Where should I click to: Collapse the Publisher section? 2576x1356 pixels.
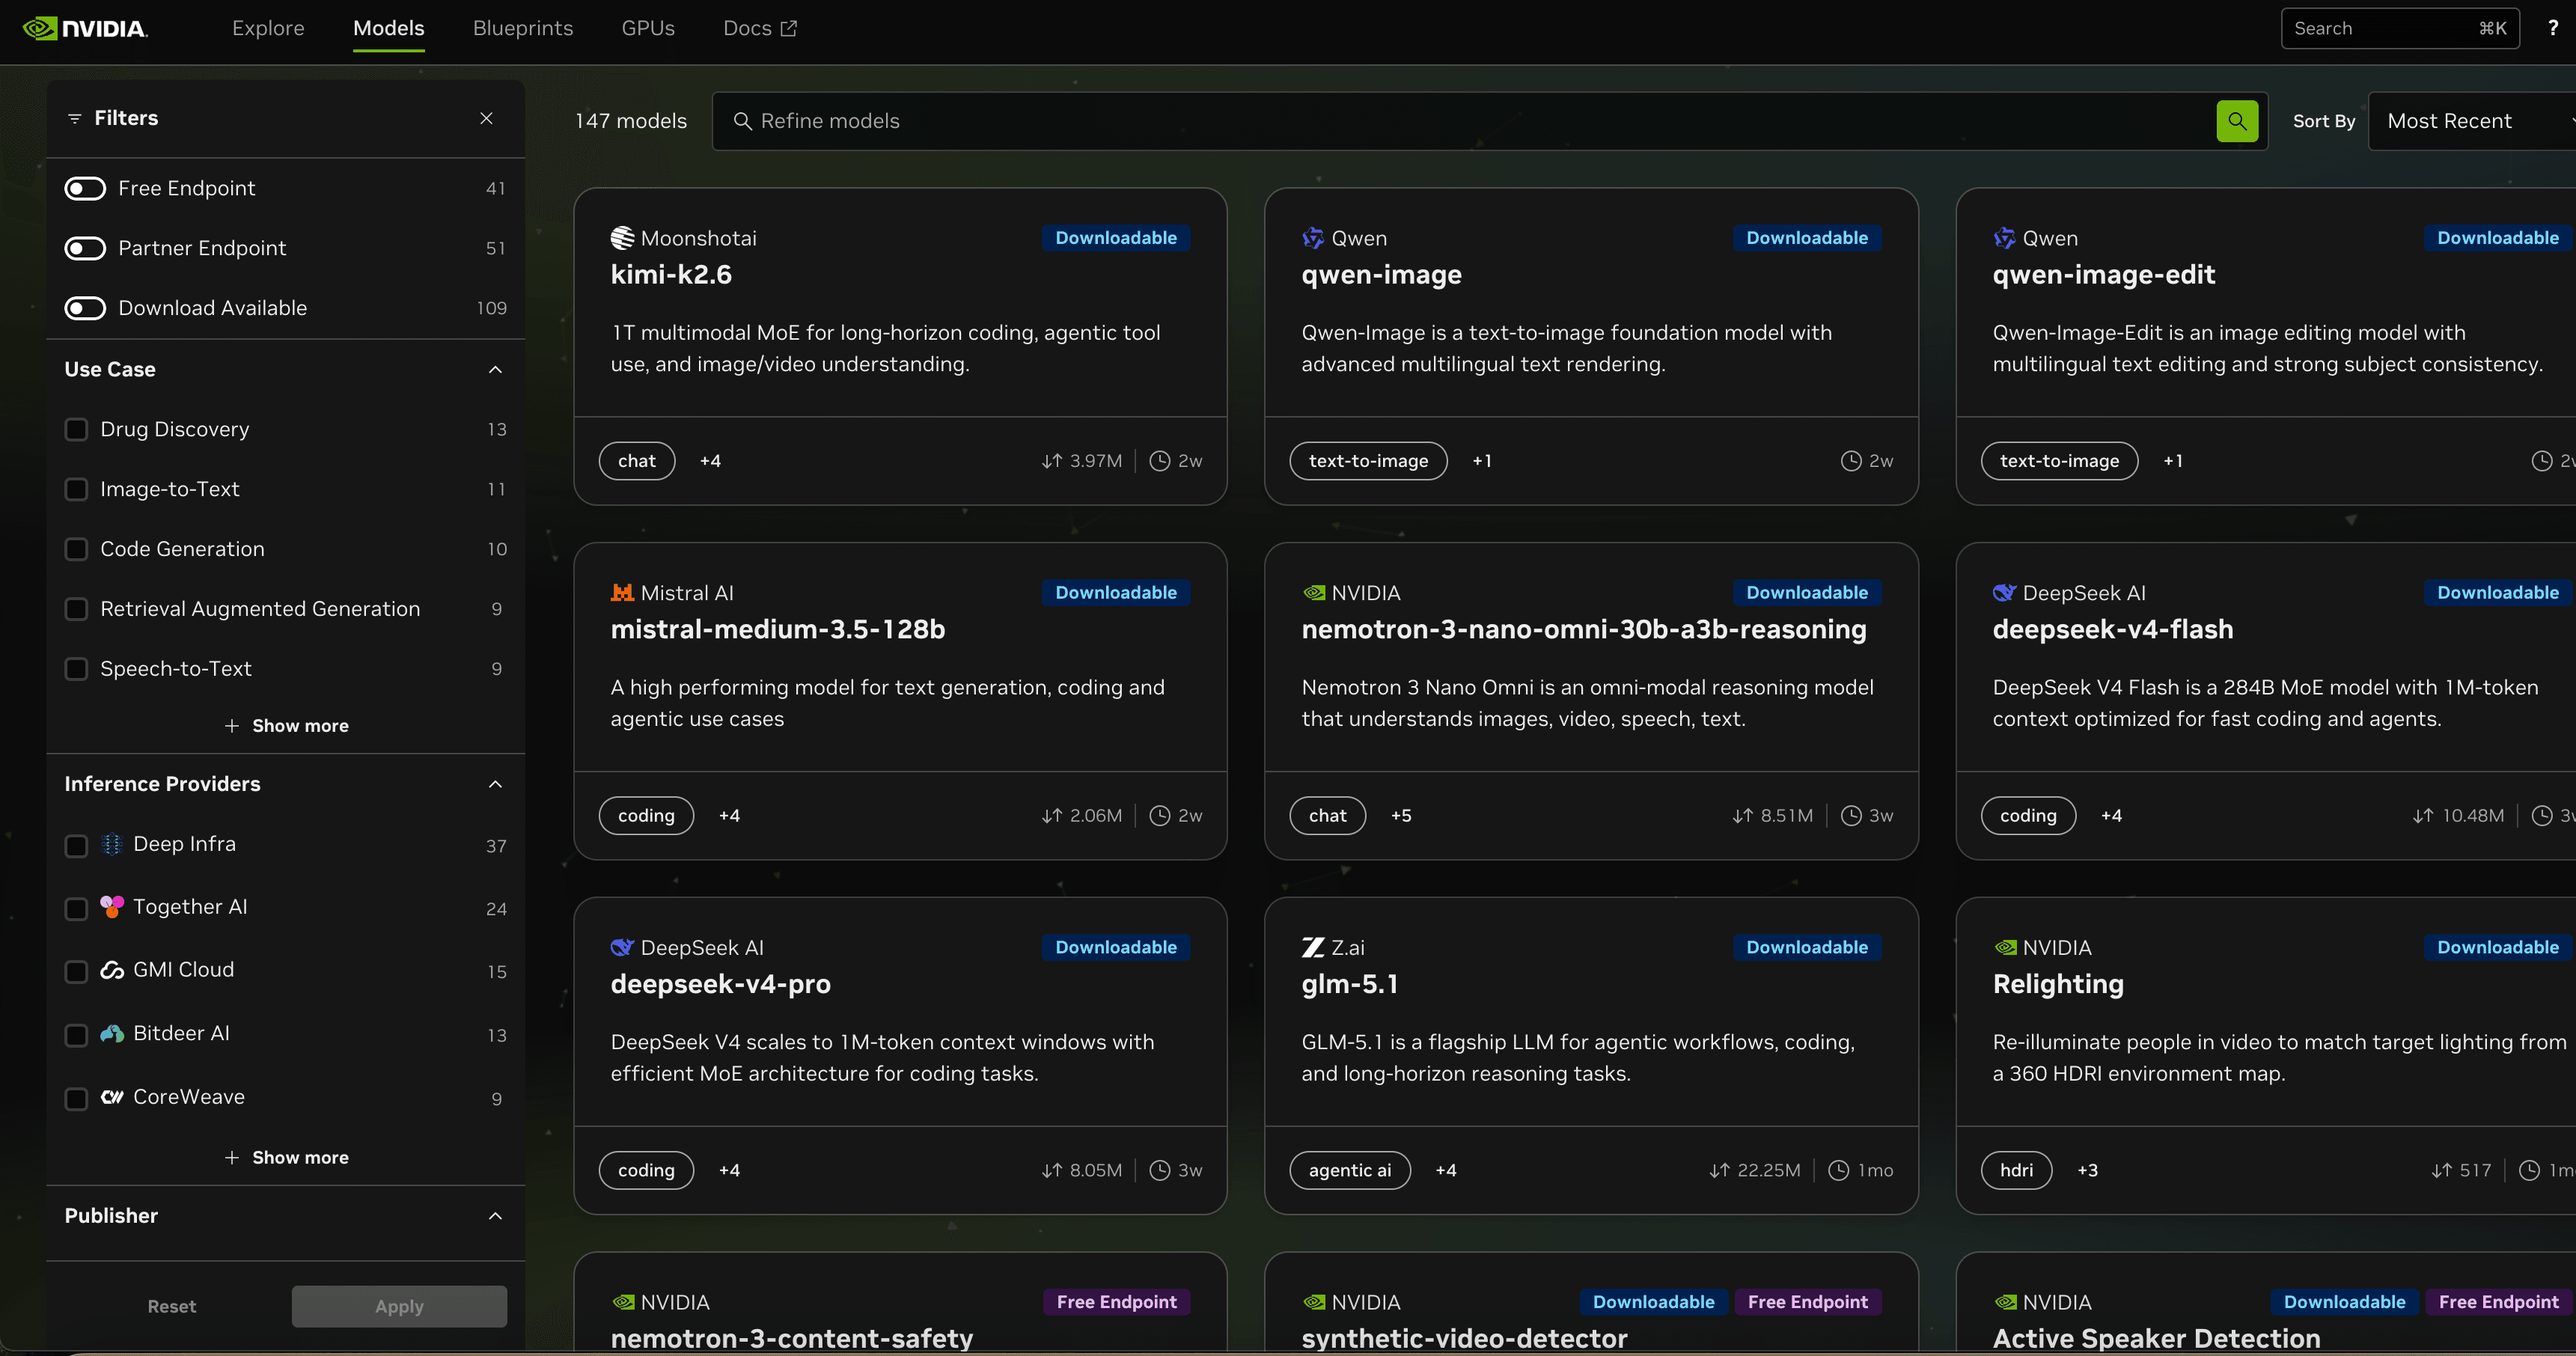(x=495, y=1216)
